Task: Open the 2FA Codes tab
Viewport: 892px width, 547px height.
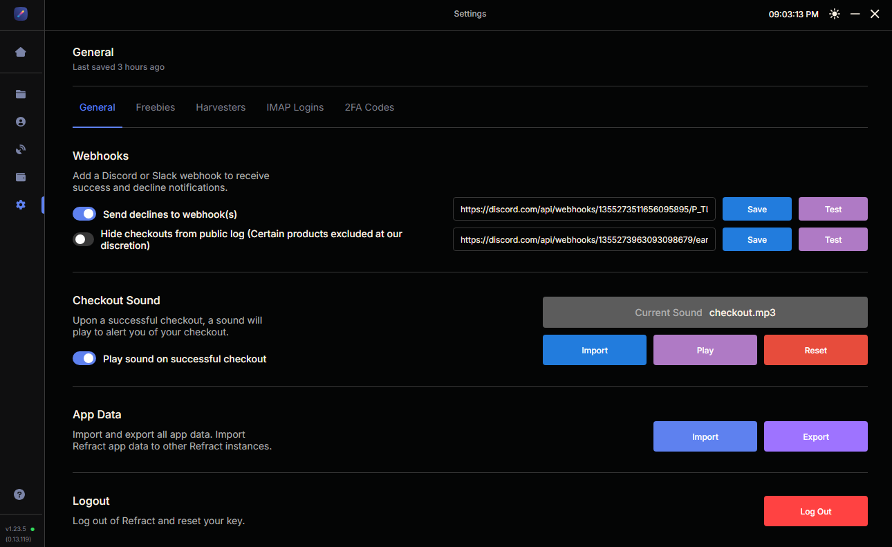Action: coord(369,107)
